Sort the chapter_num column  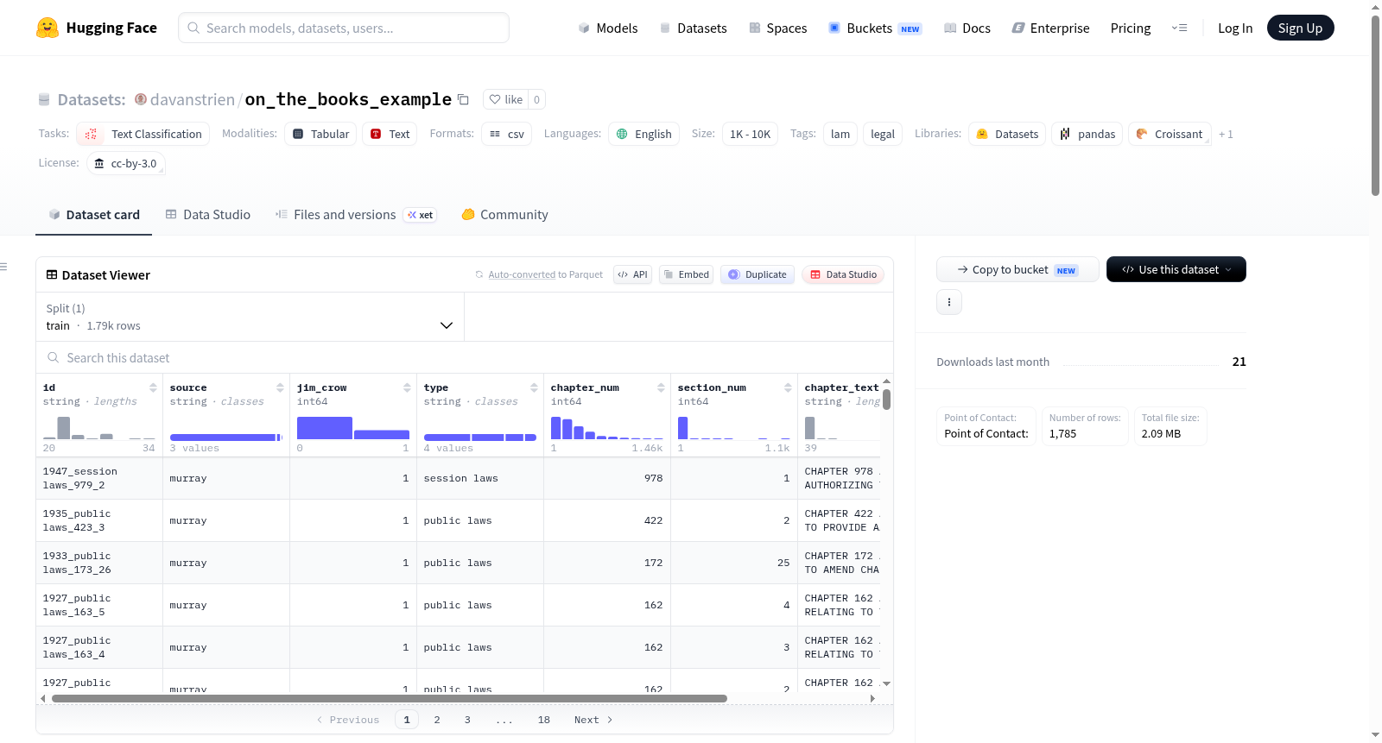pos(661,387)
